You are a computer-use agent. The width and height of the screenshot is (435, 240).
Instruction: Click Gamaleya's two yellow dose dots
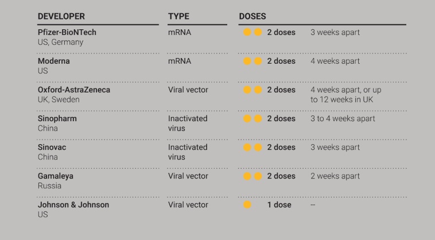coord(253,176)
